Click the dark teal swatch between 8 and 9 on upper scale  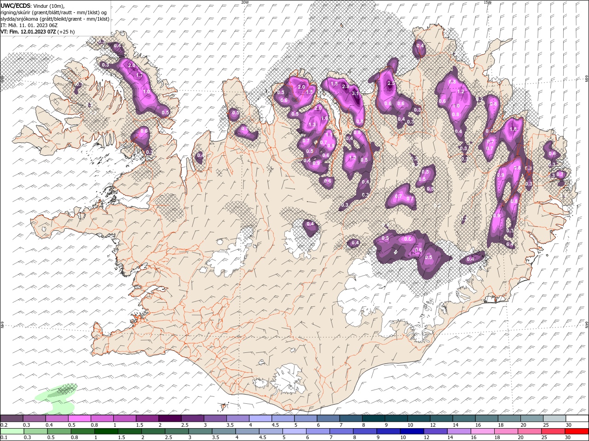(x=373, y=418)
